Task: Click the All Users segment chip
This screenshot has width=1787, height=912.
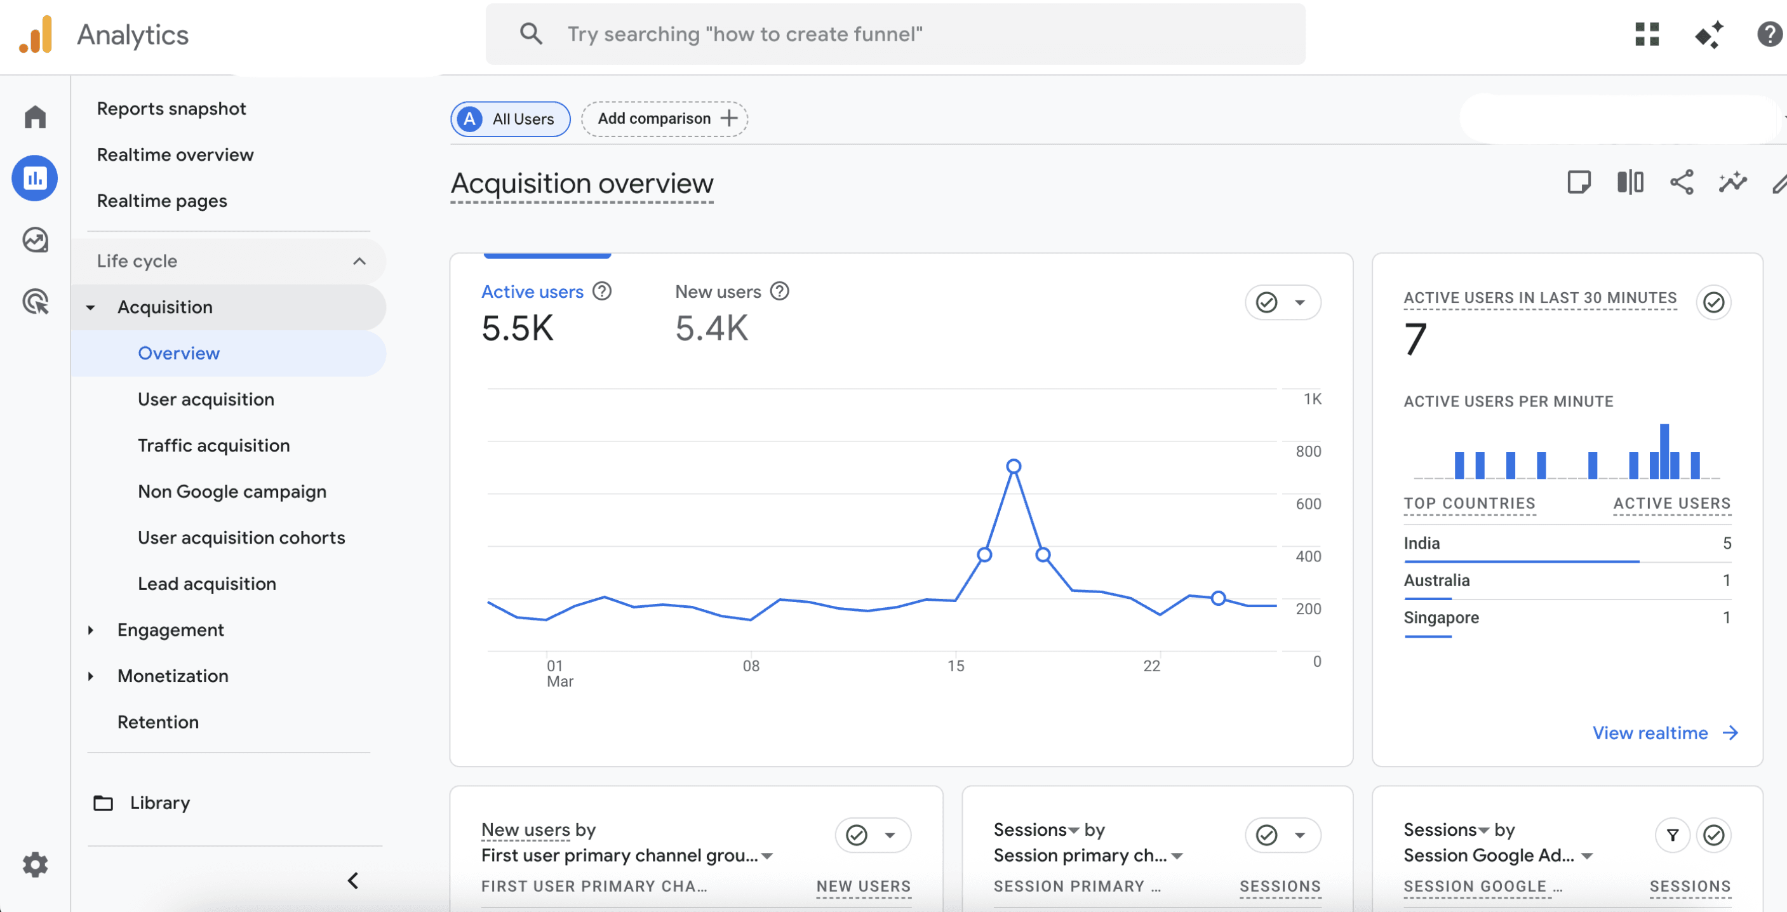Action: (510, 119)
